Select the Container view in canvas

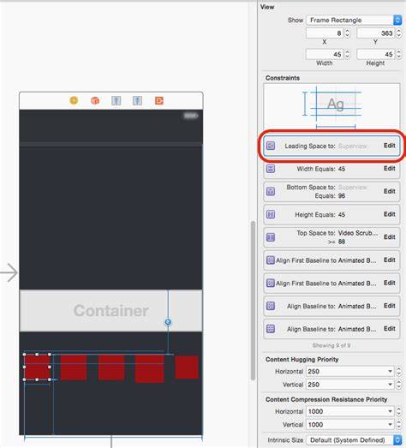click(110, 311)
